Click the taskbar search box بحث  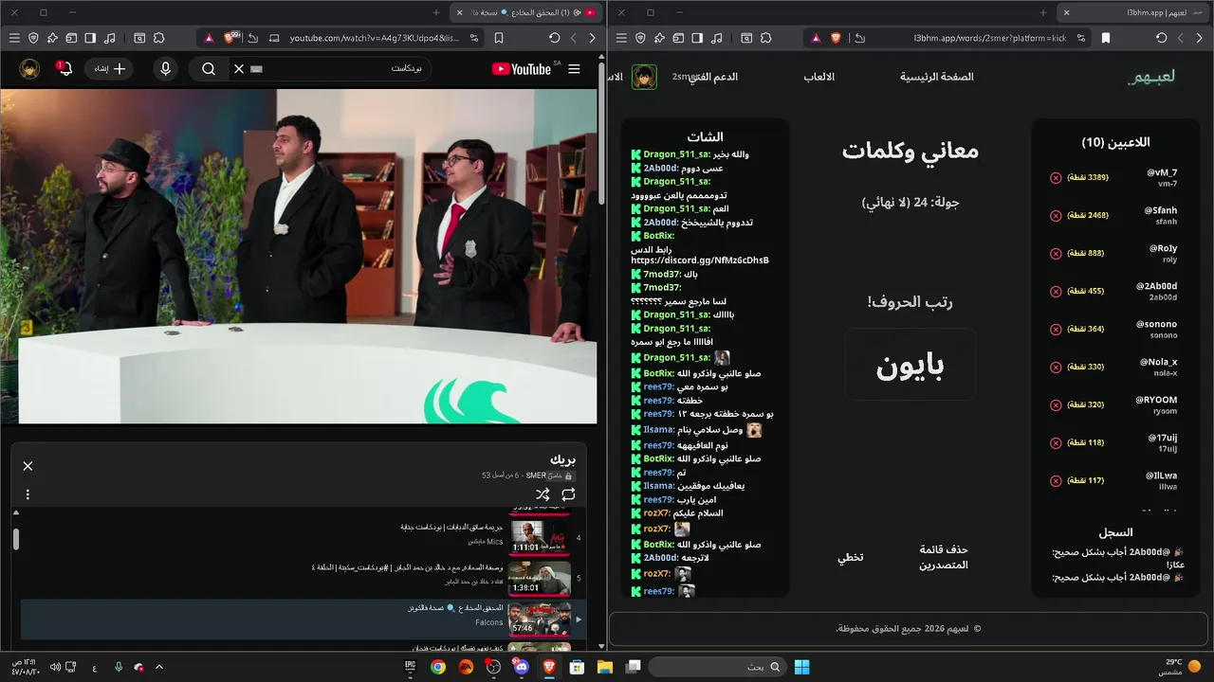(x=718, y=667)
